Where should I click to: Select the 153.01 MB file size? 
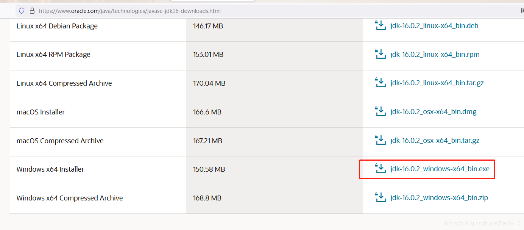[x=208, y=55]
